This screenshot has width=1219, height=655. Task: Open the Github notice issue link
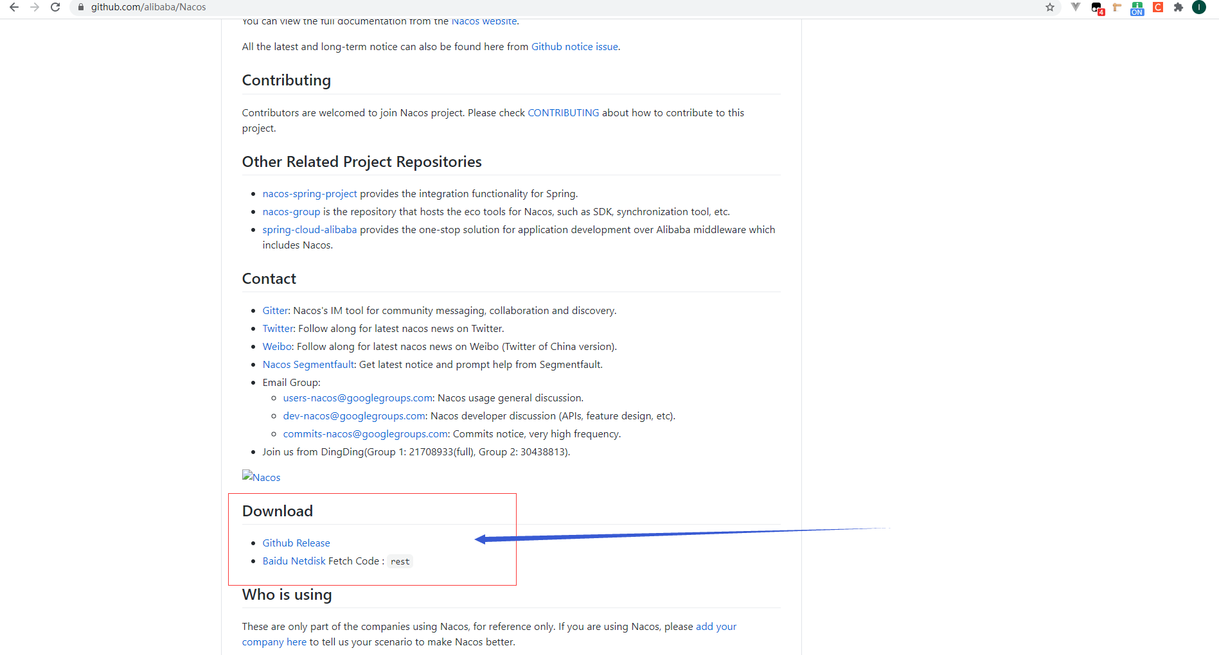pyautogui.click(x=574, y=47)
